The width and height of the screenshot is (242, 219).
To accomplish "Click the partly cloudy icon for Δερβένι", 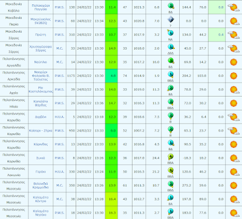I will [234, 117].
